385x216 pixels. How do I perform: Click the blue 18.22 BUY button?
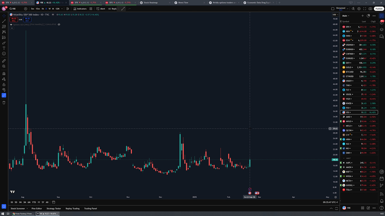point(27,19)
